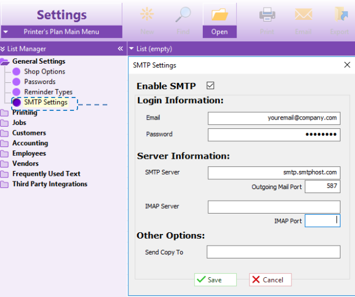Viewport: 355px width, 297px height.
Task: Close the SMTP Settings dialog
Action: click(x=347, y=65)
